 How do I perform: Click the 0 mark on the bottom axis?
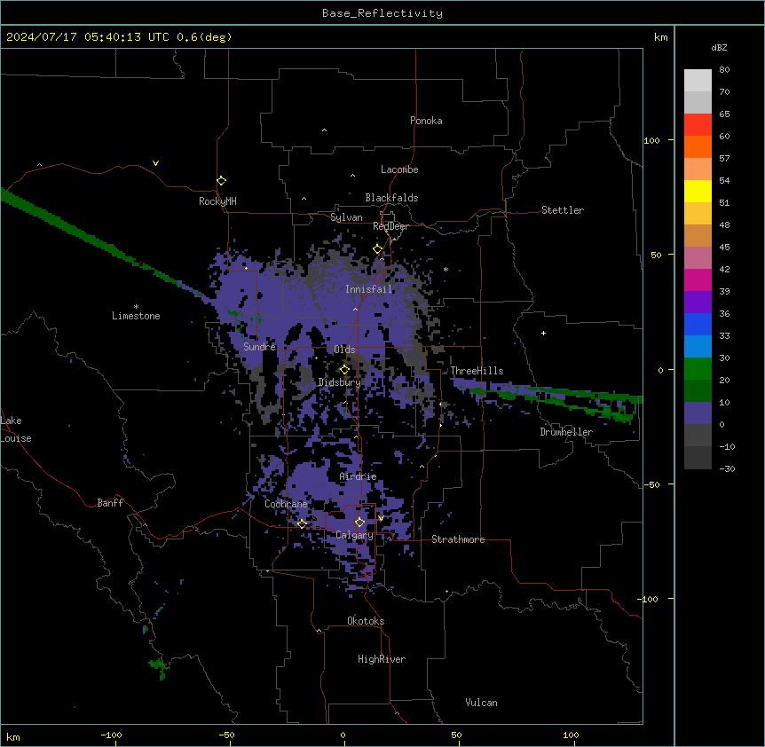[x=343, y=735]
